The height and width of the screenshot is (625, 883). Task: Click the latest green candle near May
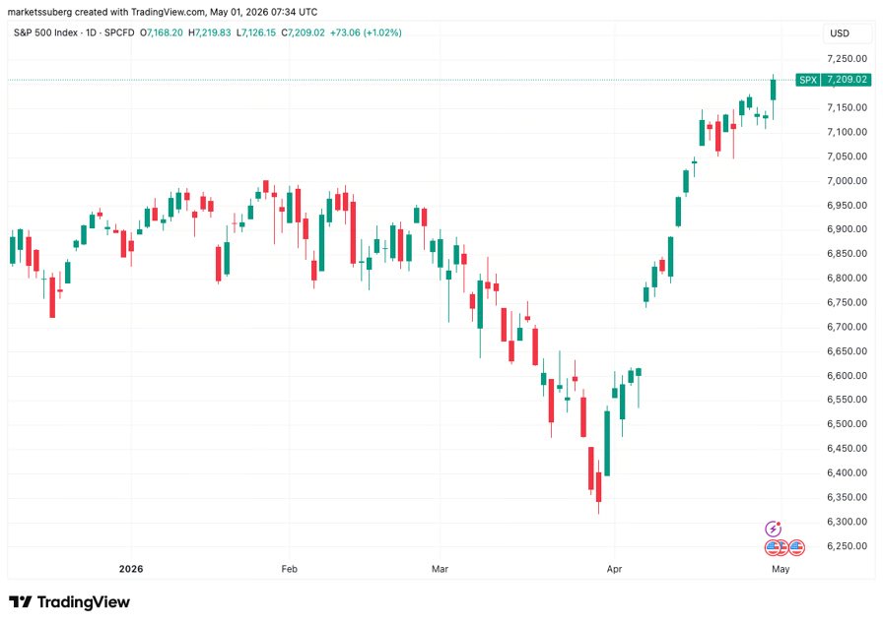pyautogui.click(x=774, y=90)
